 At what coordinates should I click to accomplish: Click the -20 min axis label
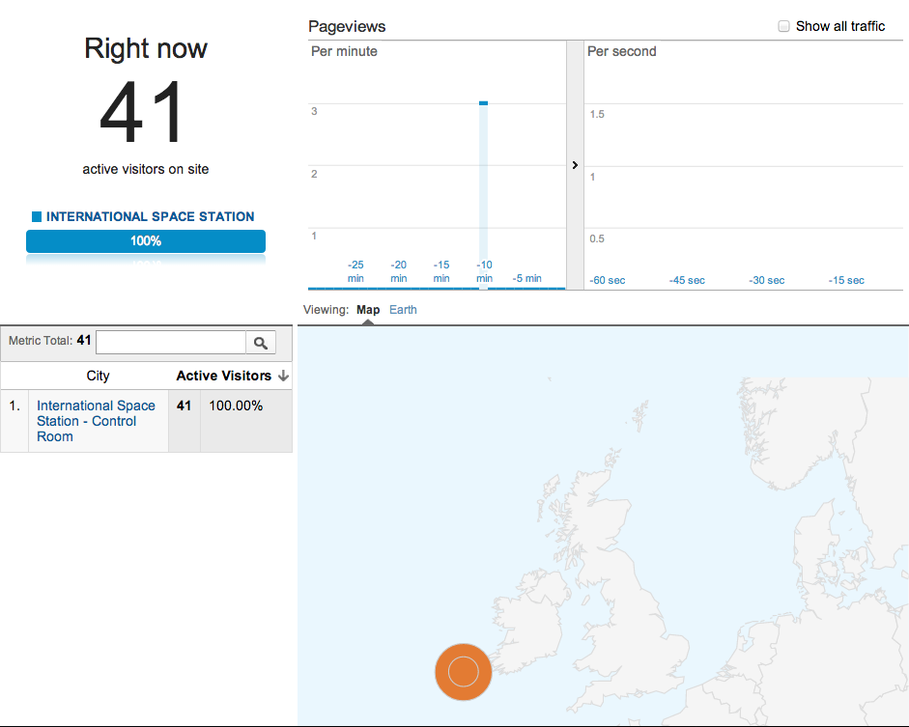(398, 271)
